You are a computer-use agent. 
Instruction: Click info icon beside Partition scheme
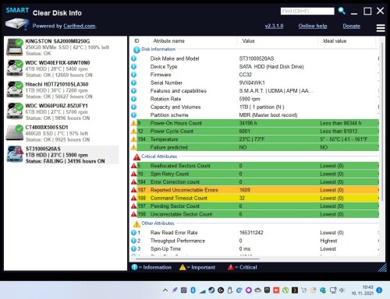coord(133,115)
